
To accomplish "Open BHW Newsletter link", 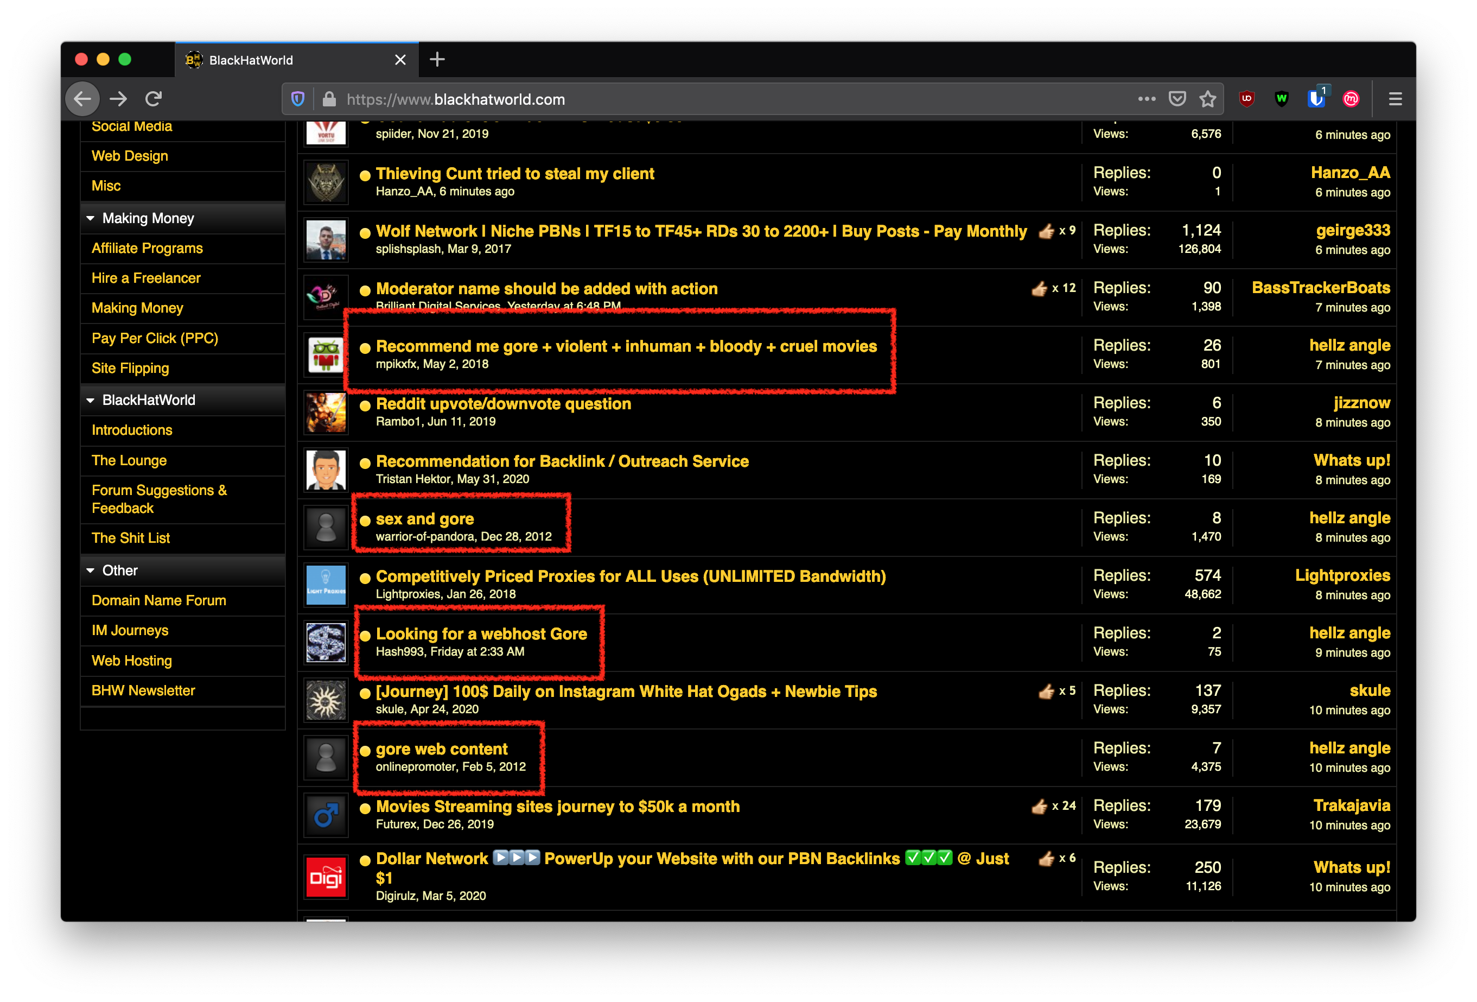I will (143, 690).
